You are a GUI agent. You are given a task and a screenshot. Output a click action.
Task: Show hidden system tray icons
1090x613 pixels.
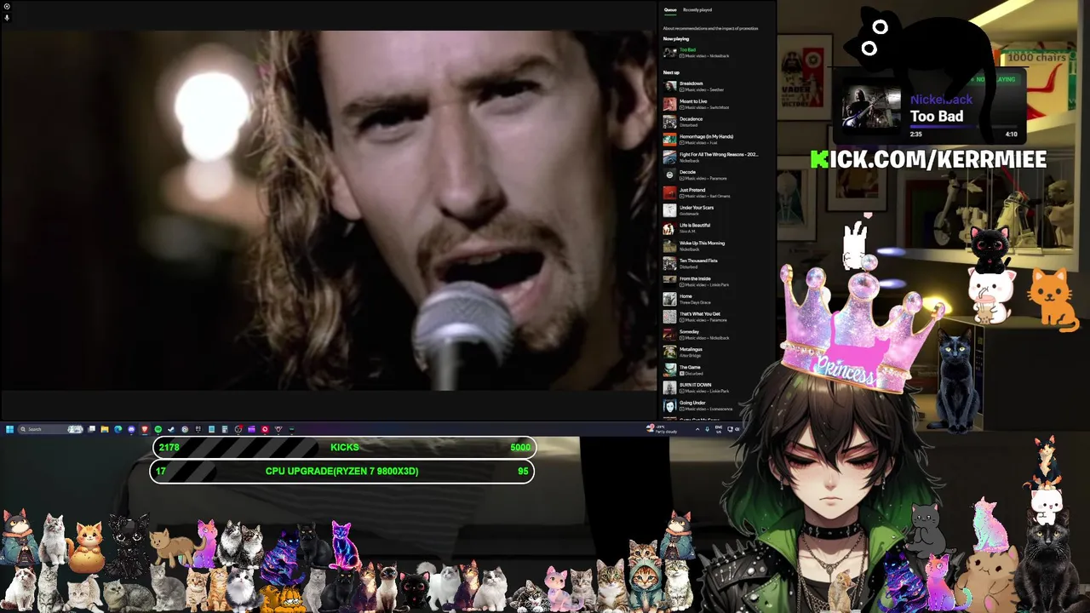click(x=697, y=429)
